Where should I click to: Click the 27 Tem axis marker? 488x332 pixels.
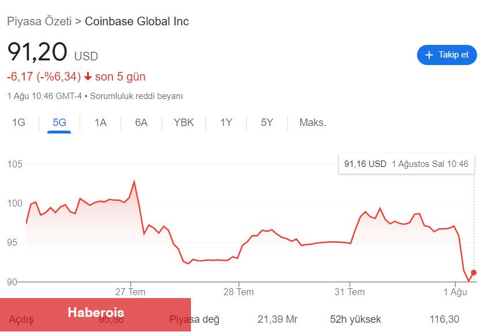pos(130,292)
